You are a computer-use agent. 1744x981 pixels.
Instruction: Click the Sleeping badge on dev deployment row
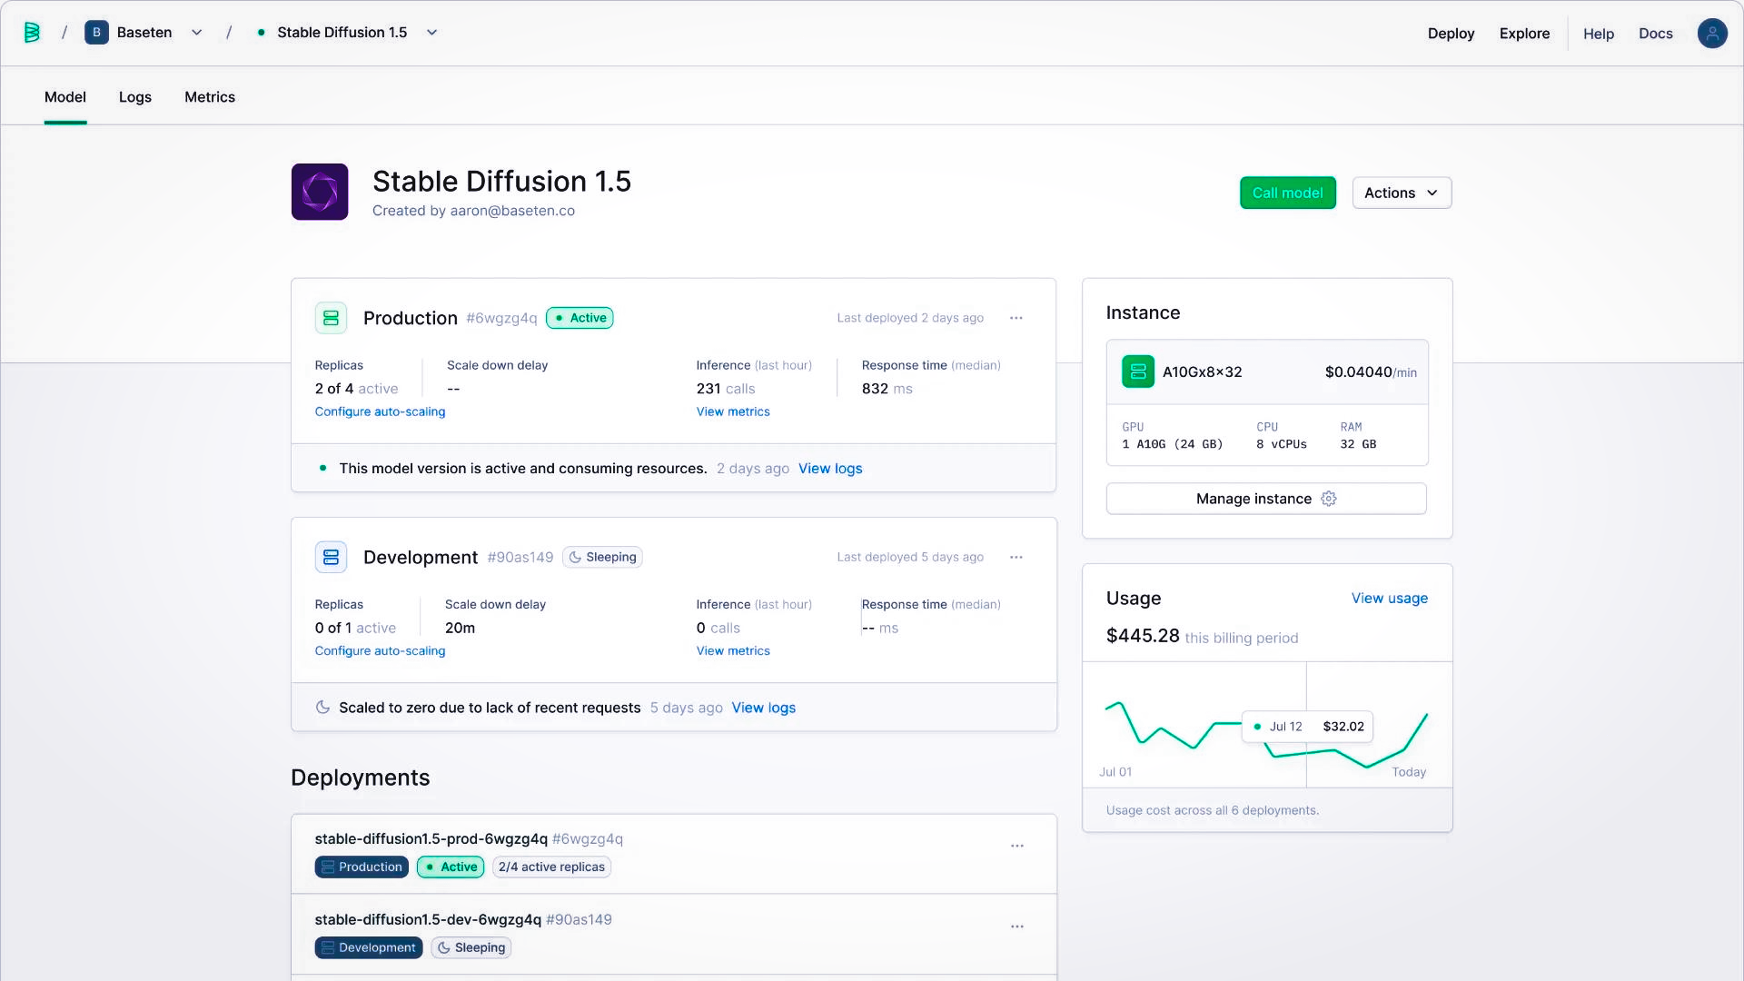click(471, 947)
